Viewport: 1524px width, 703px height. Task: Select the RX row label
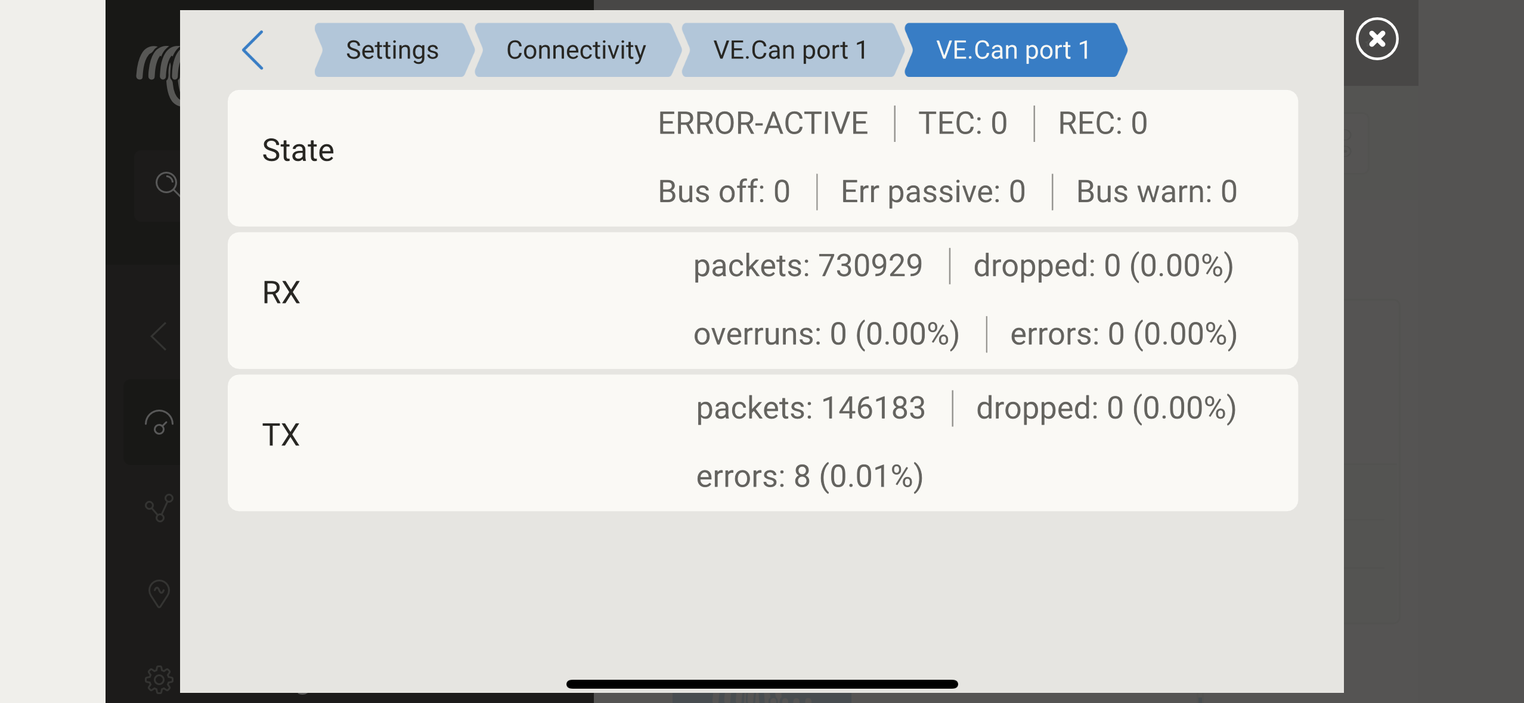pyautogui.click(x=281, y=293)
